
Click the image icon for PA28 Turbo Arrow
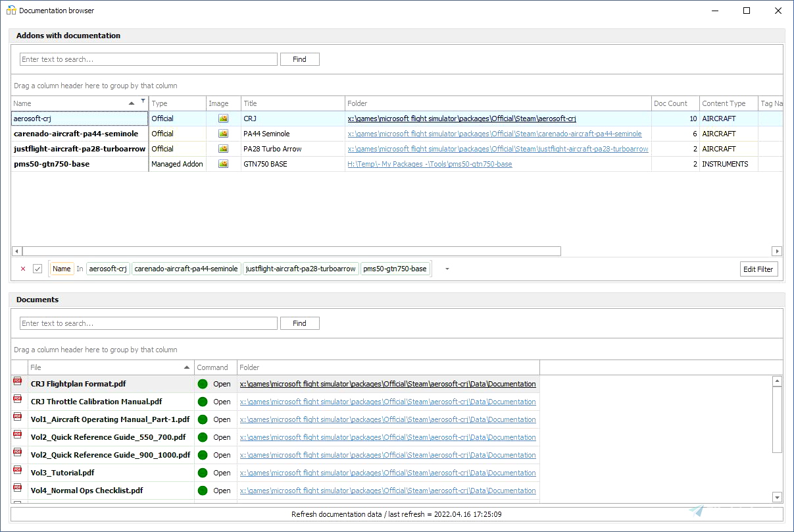pyautogui.click(x=223, y=149)
